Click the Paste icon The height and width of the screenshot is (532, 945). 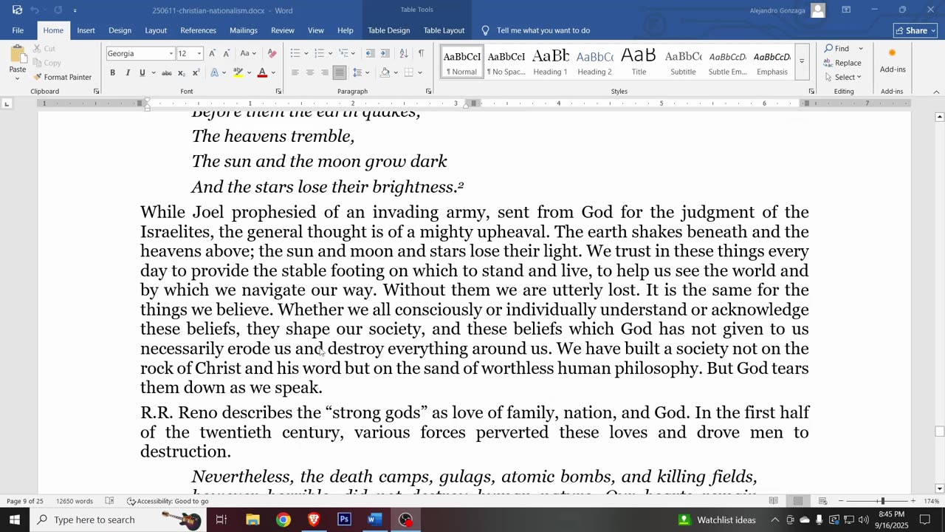(x=18, y=54)
